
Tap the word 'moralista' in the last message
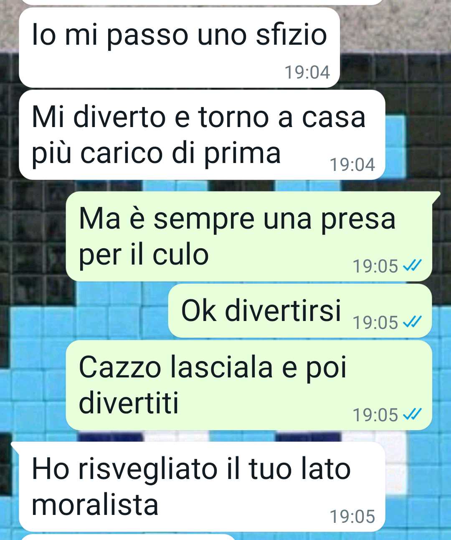(x=95, y=504)
